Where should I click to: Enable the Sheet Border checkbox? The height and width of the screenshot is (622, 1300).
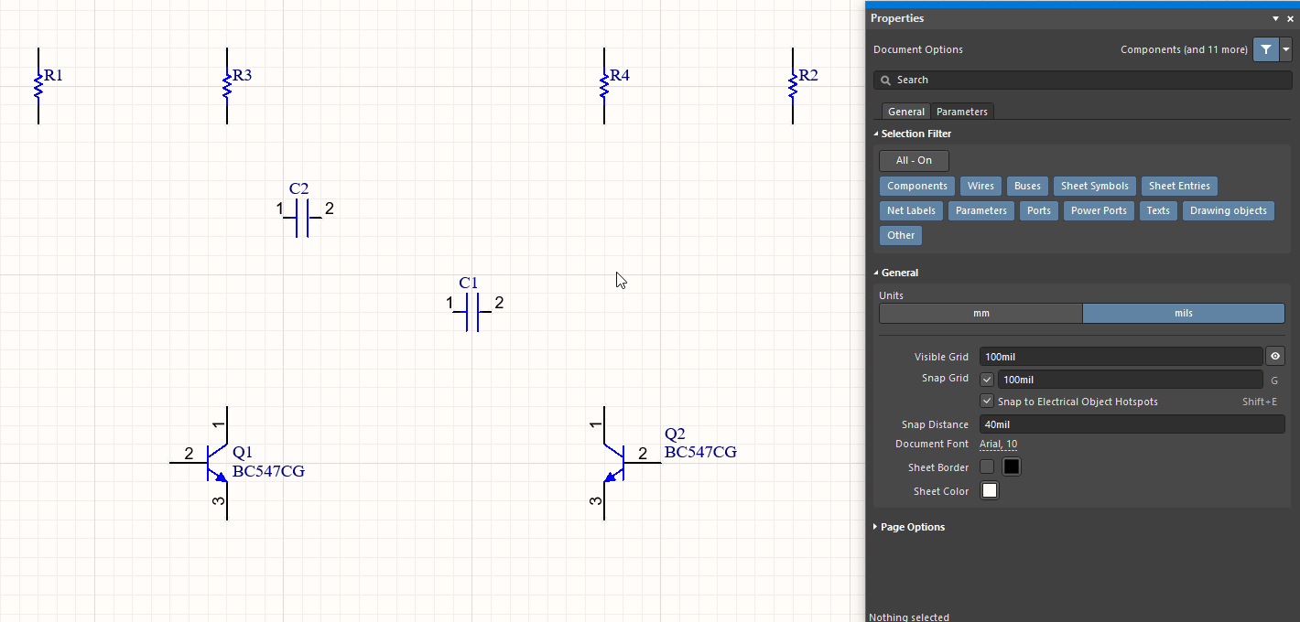click(987, 467)
